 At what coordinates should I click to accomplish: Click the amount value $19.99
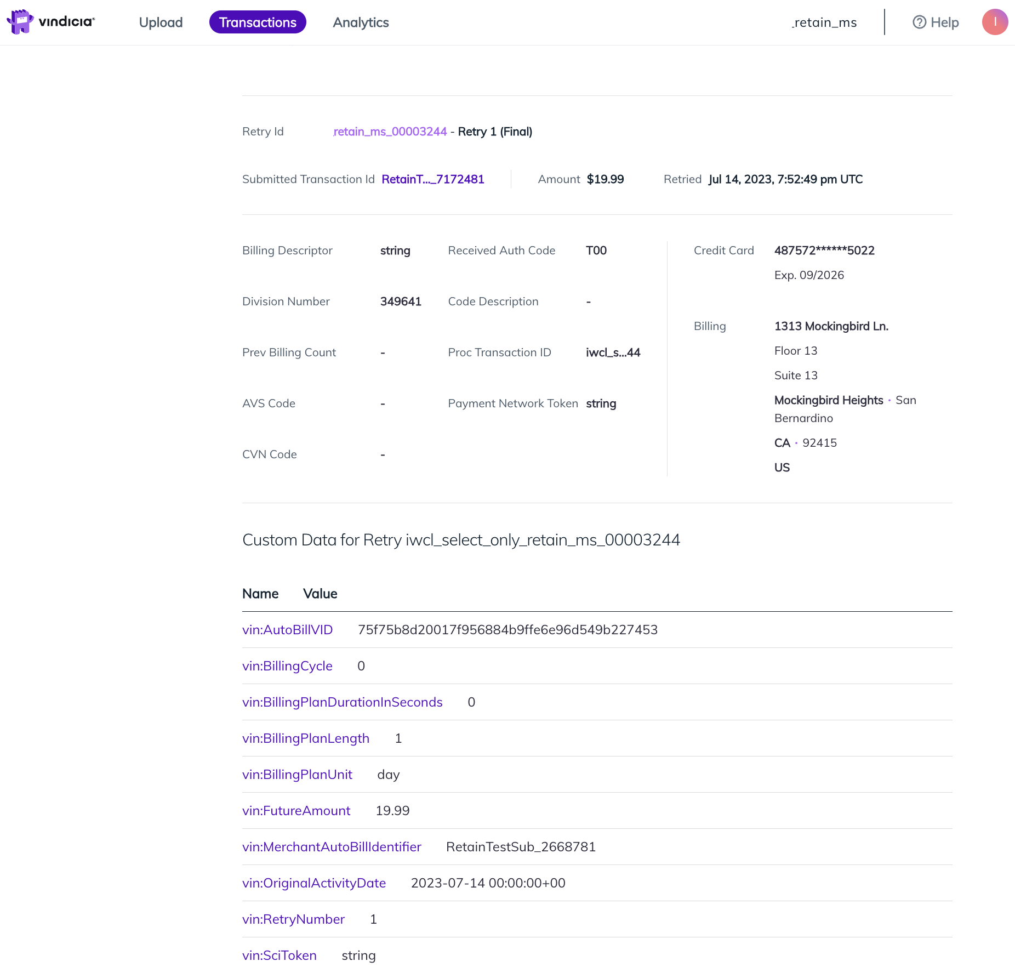605,179
